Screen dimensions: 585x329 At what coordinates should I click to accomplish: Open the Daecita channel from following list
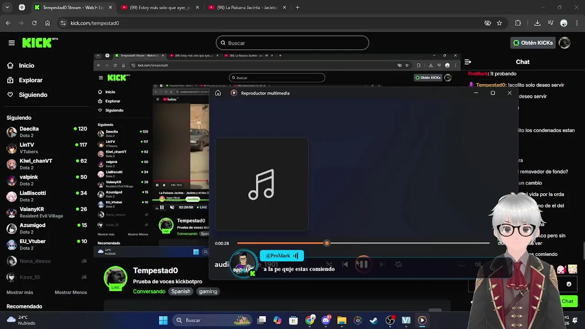coord(47,132)
